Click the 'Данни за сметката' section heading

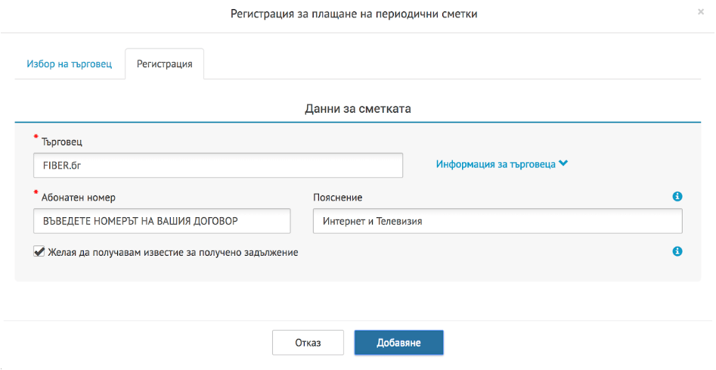358,109
